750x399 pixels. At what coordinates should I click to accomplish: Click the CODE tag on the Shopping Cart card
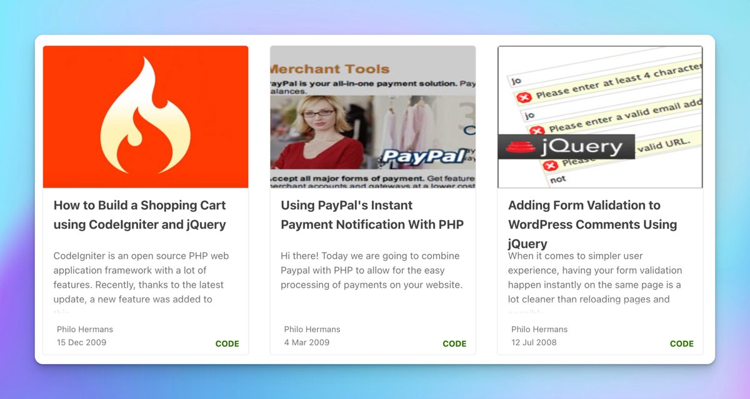(227, 343)
